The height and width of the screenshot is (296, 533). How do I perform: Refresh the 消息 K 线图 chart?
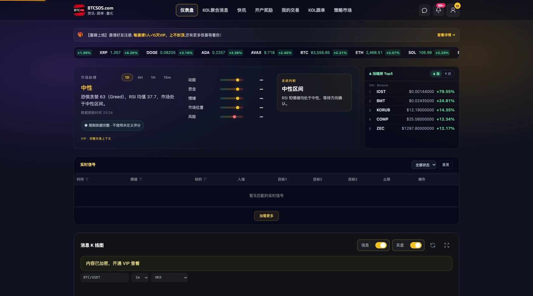(x=433, y=245)
